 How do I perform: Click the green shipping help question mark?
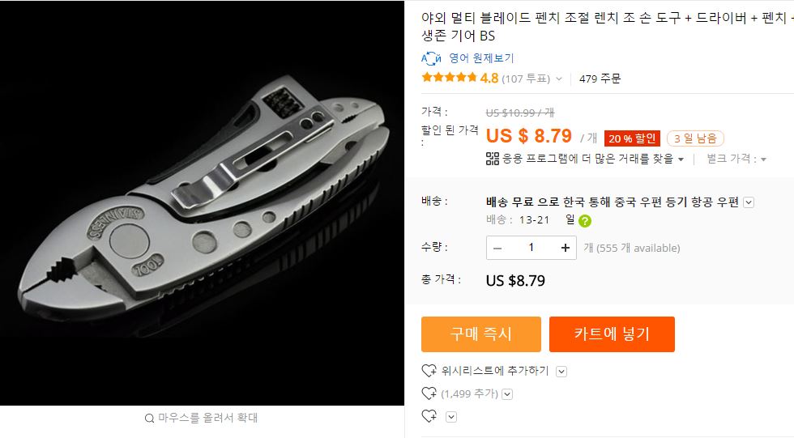585,220
